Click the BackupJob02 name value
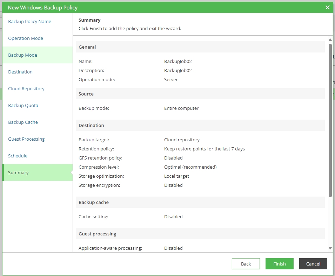 click(x=178, y=61)
